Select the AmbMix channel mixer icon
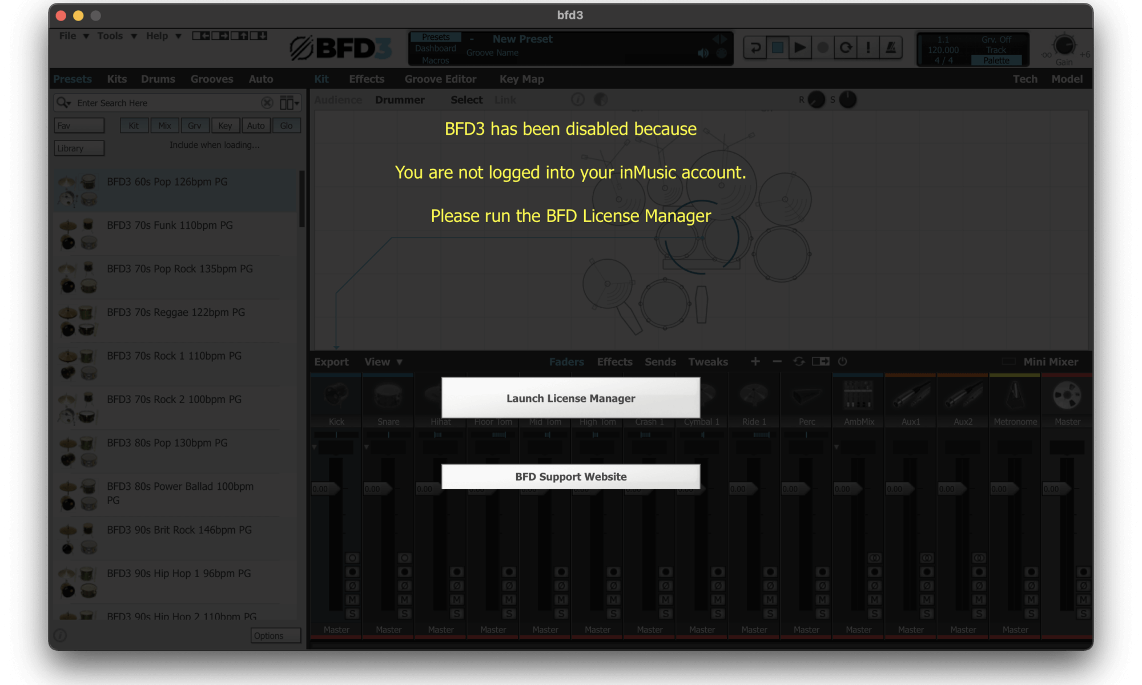The width and height of the screenshot is (1142, 685). tap(858, 396)
